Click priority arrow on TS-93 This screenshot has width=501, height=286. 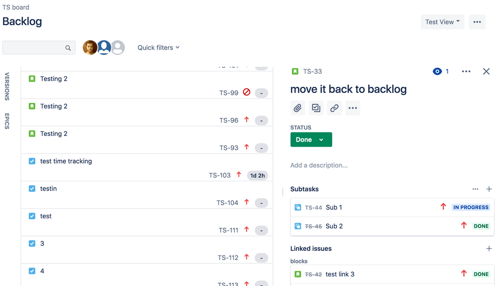point(247,148)
